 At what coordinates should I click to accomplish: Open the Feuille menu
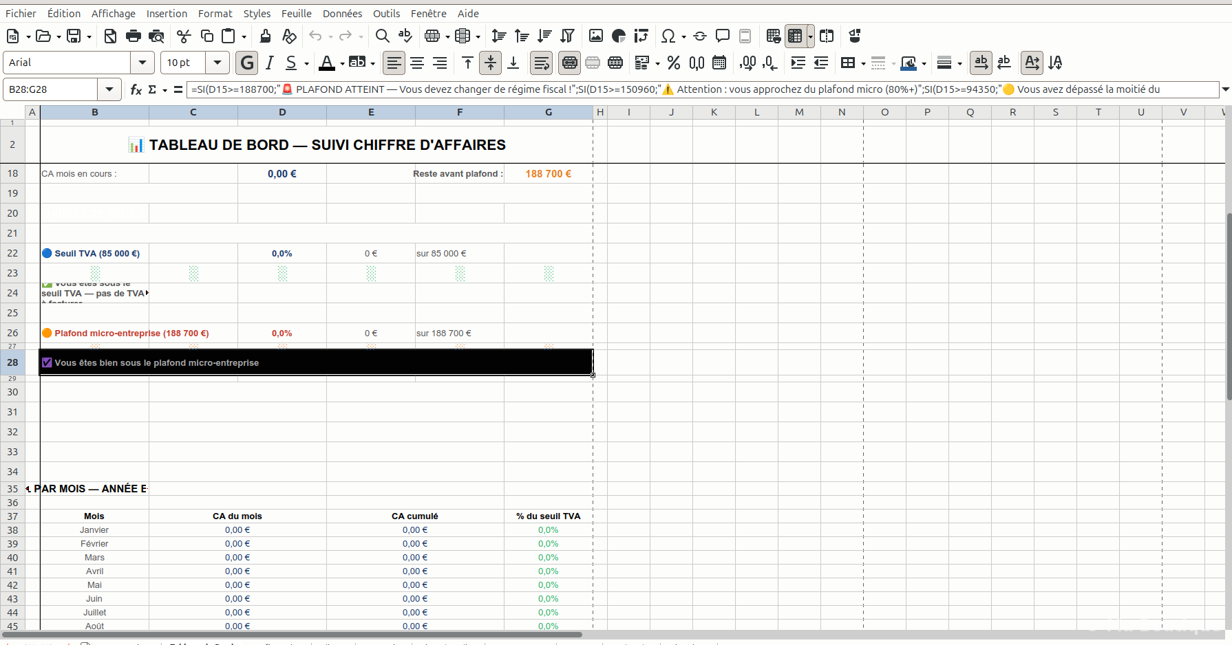[x=297, y=14]
